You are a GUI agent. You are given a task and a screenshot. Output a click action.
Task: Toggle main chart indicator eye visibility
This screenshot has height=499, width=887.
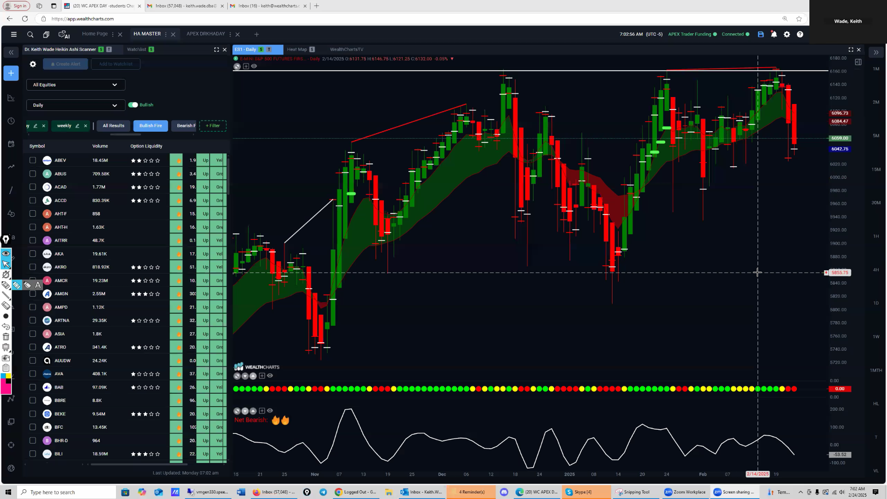click(x=254, y=66)
